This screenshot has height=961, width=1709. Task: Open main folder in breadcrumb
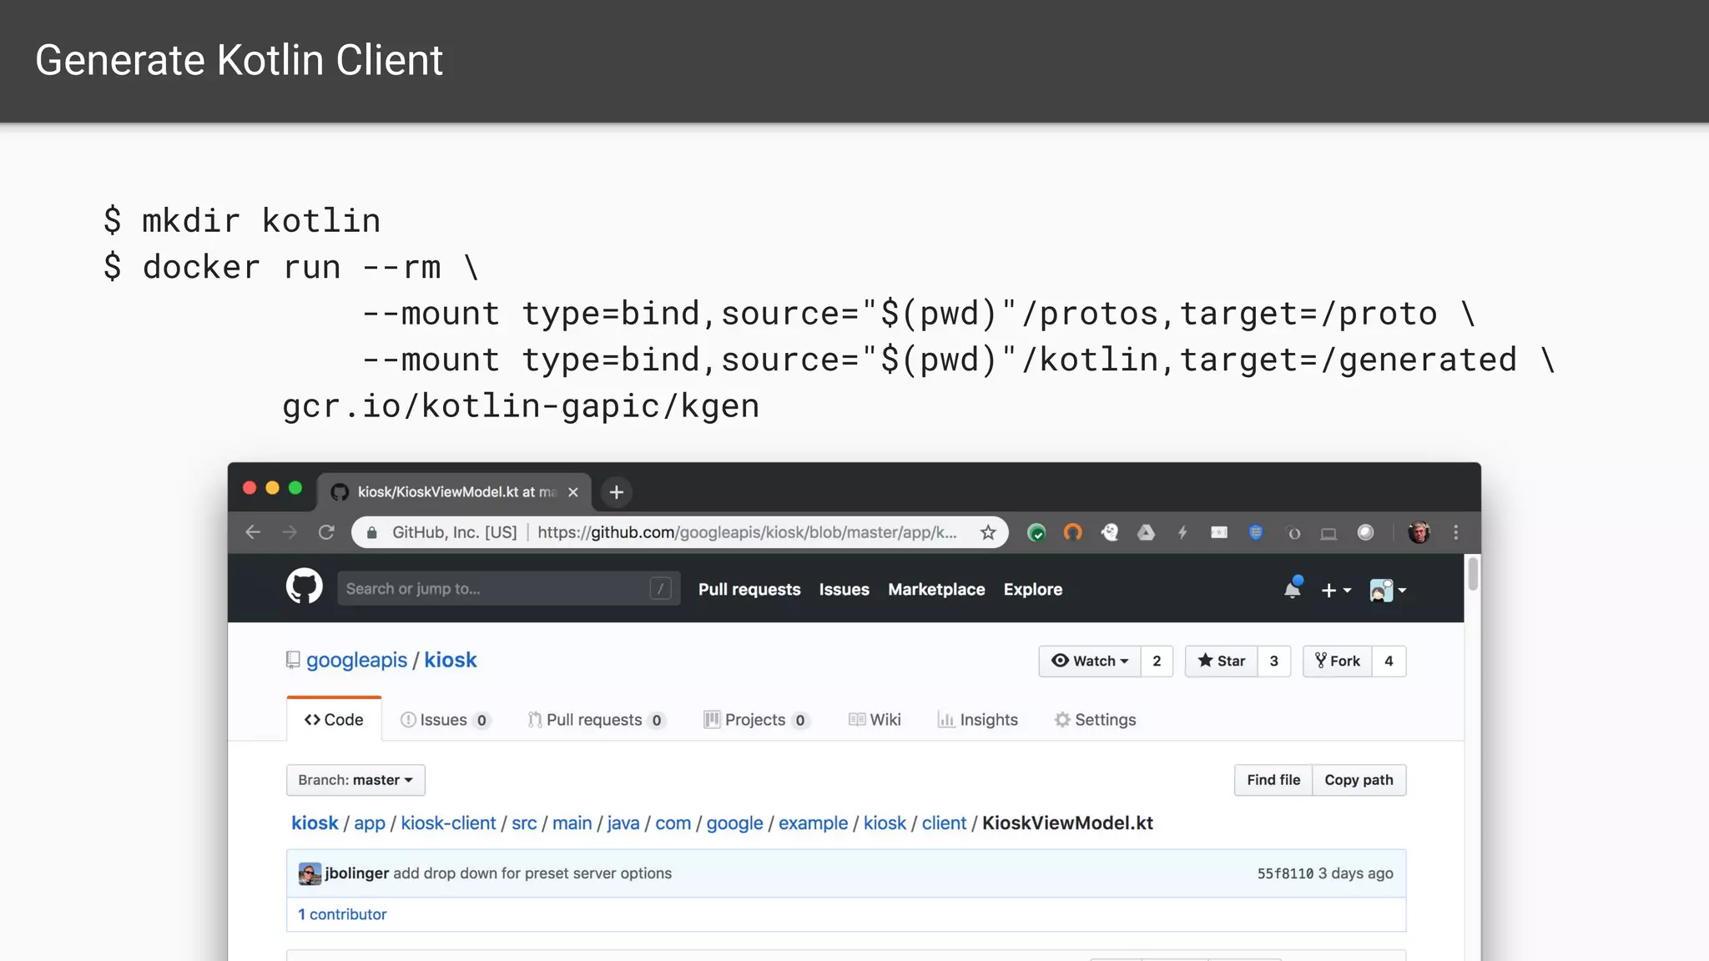tap(572, 823)
